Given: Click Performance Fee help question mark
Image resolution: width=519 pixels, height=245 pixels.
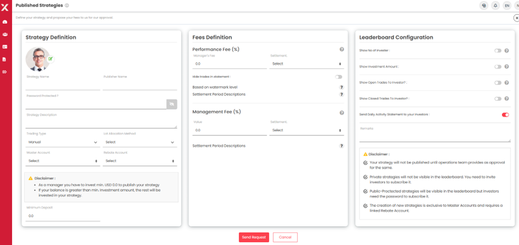Looking at the screenshot, I should [x=342, y=50].
